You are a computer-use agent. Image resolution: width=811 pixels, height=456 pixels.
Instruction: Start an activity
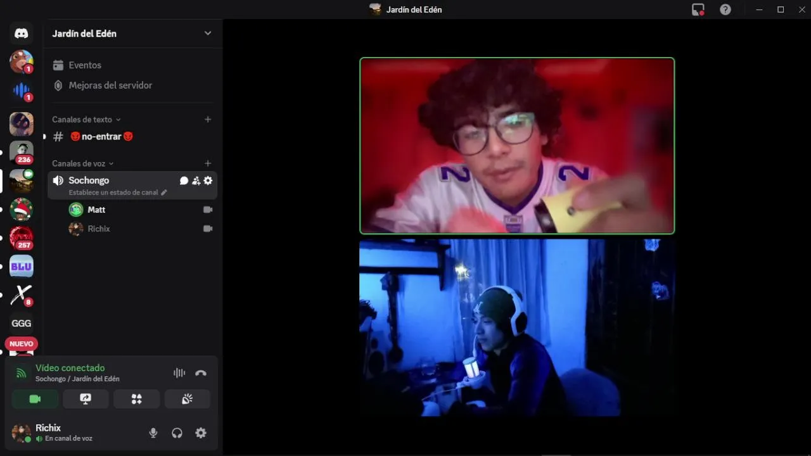pos(137,399)
